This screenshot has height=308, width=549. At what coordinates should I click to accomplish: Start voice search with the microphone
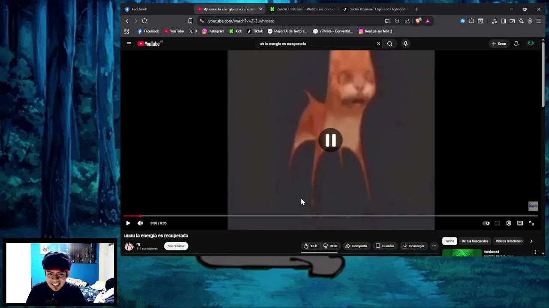pyautogui.click(x=405, y=44)
